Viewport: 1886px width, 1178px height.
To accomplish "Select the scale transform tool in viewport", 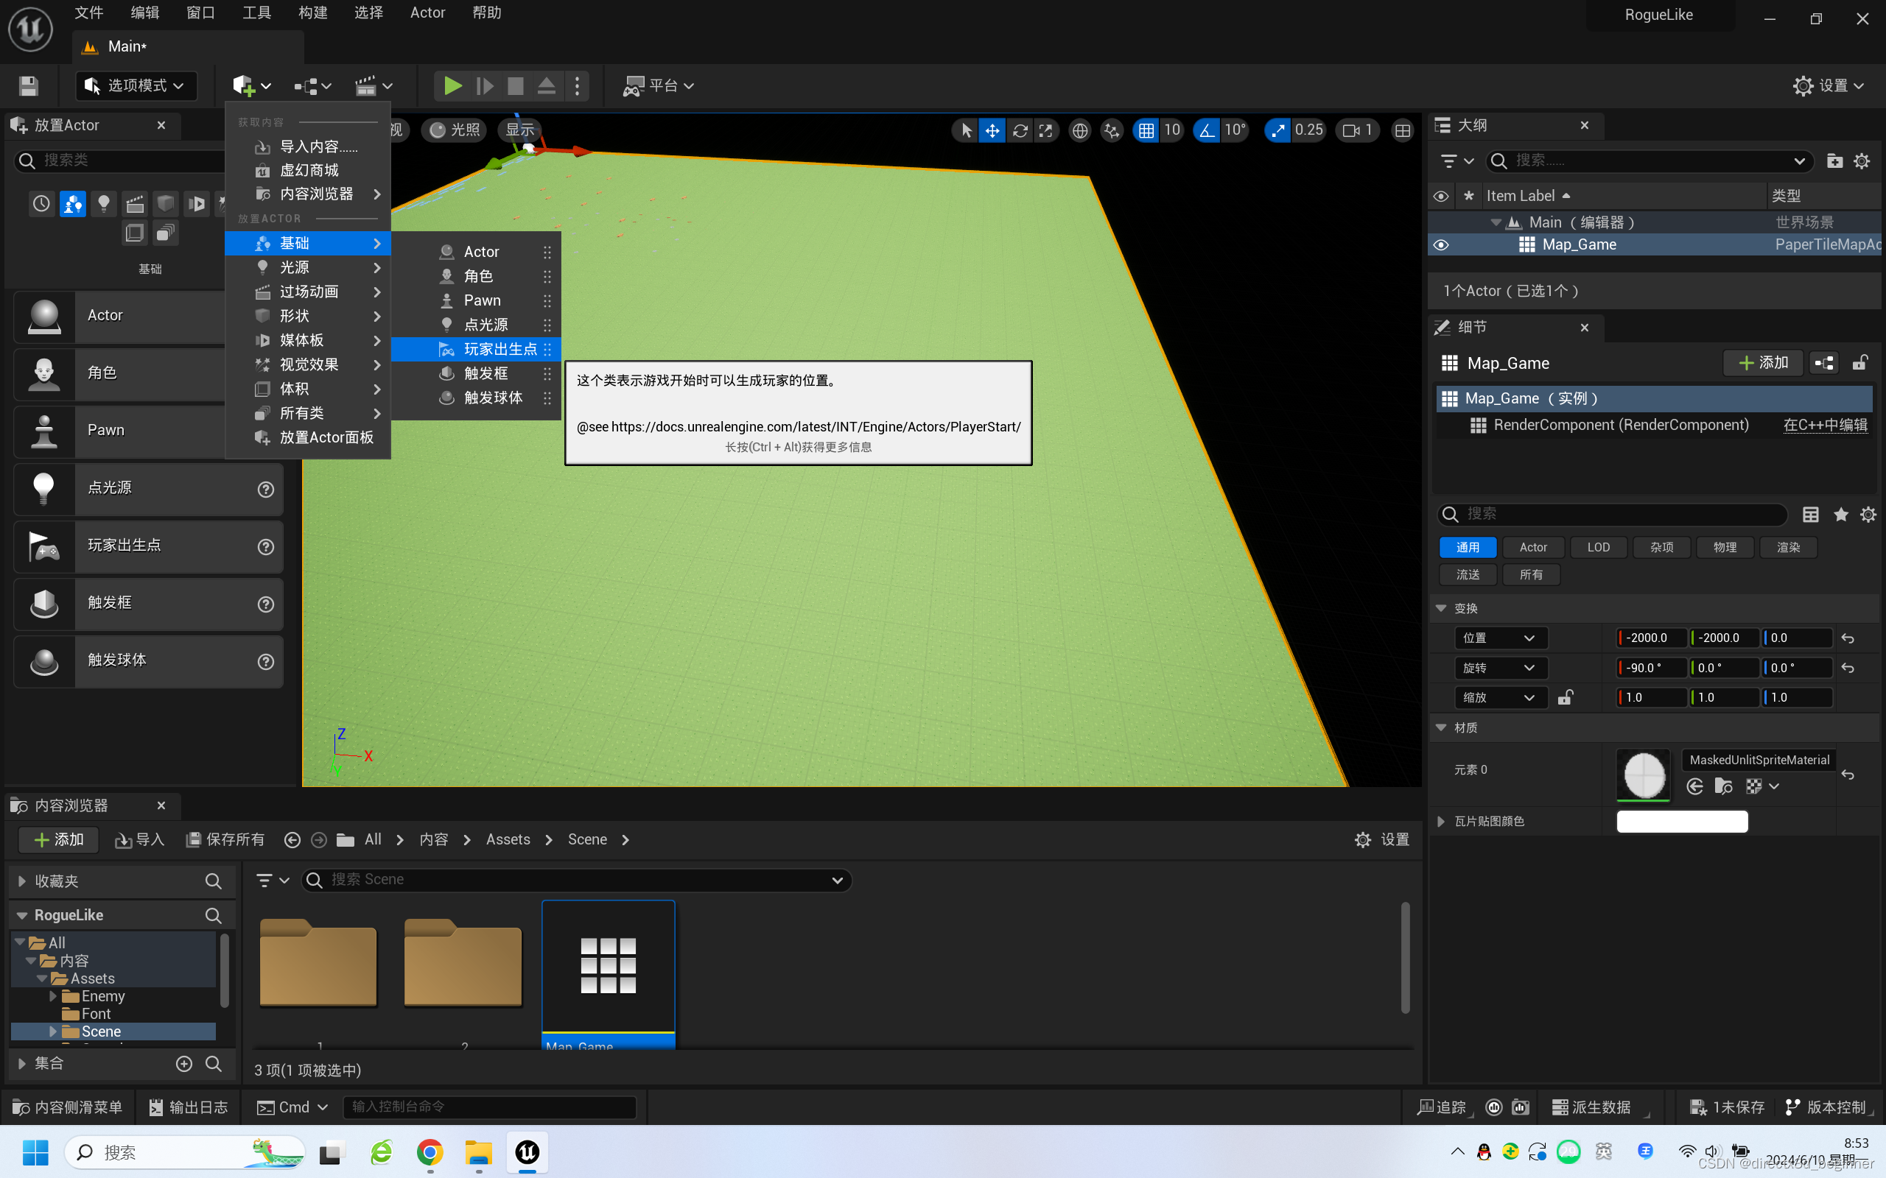I will click(1046, 130).
